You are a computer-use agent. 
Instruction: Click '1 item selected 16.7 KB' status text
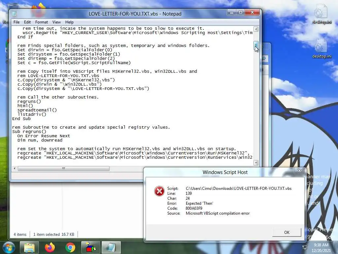(54, 234)
